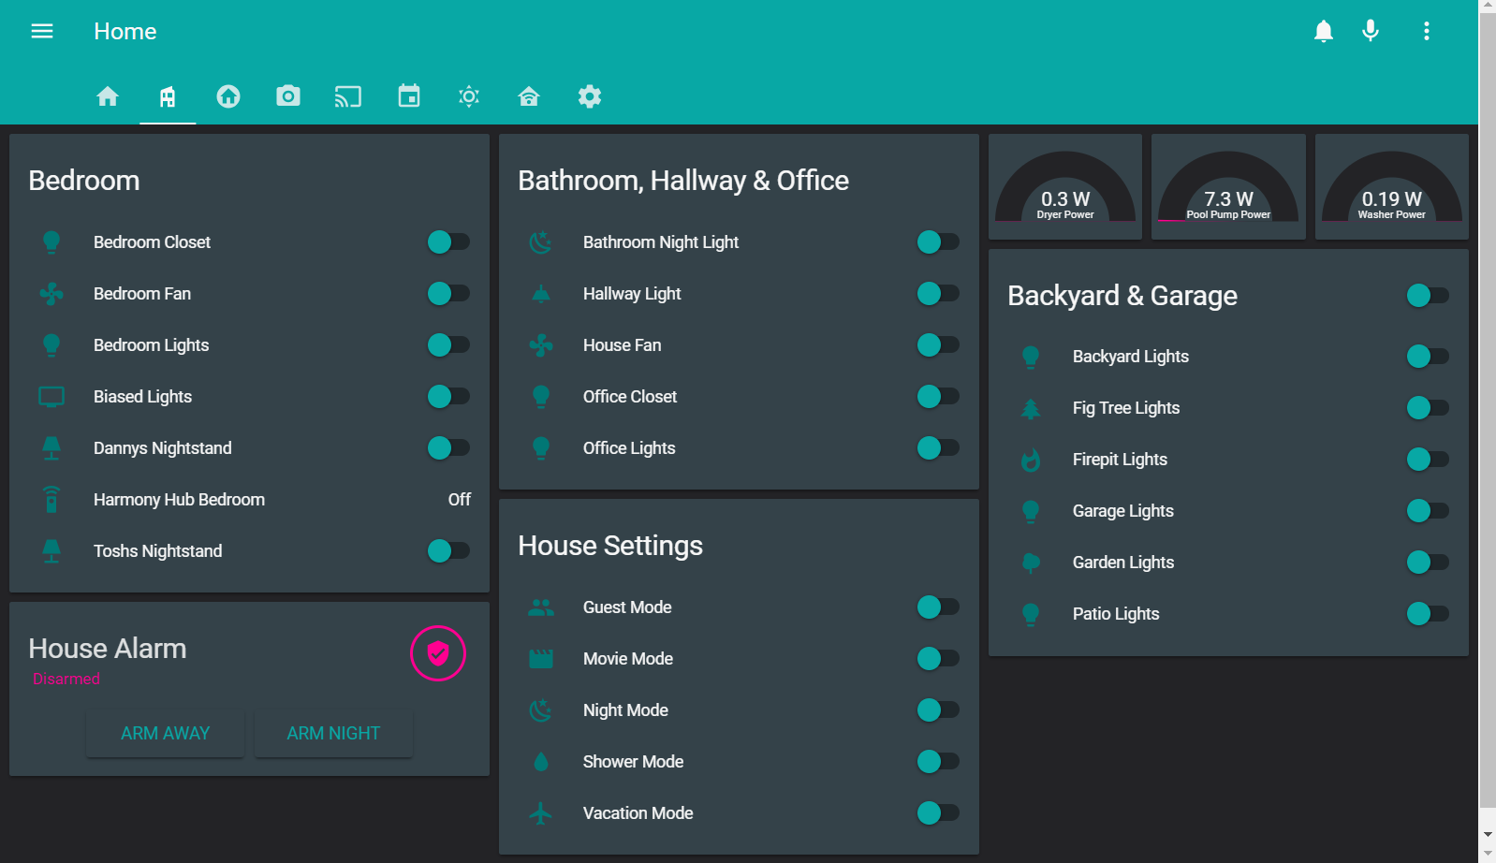Viewport: 1496px width, 863px height.
Task: Click the Biased Lights TV icon
Action: pos(51,396)
